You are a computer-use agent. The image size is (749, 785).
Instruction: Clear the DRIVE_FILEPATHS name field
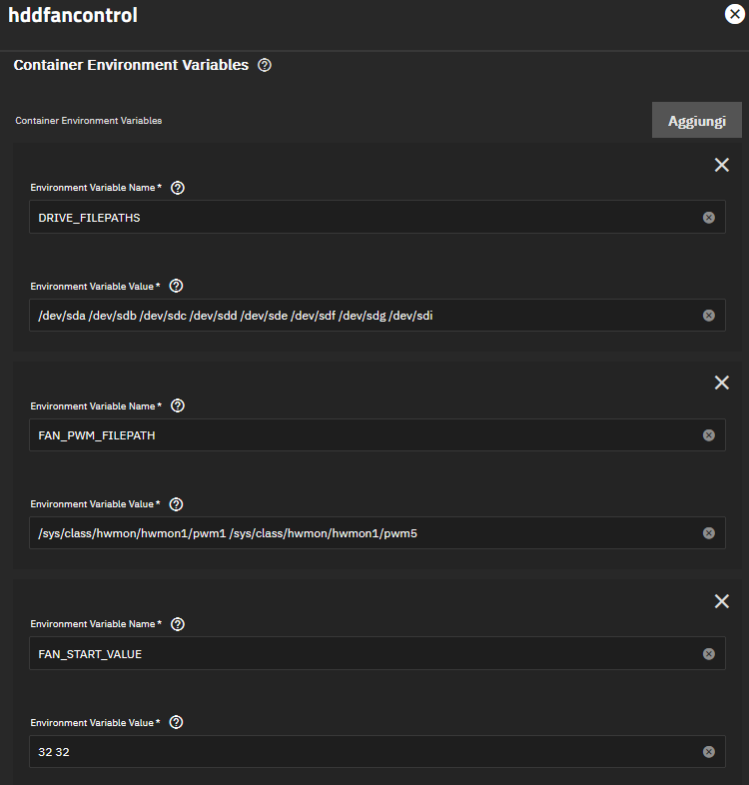tap(708, 217)
